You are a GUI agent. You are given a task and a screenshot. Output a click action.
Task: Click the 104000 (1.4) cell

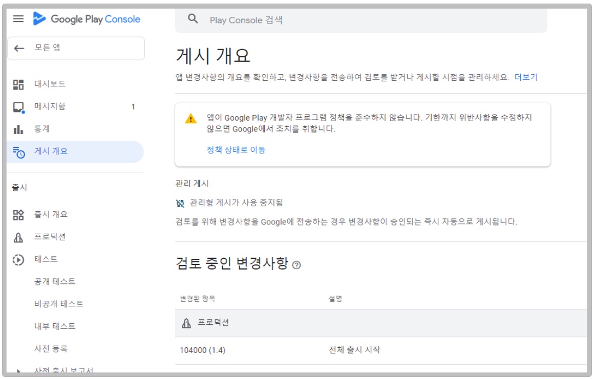202,350
